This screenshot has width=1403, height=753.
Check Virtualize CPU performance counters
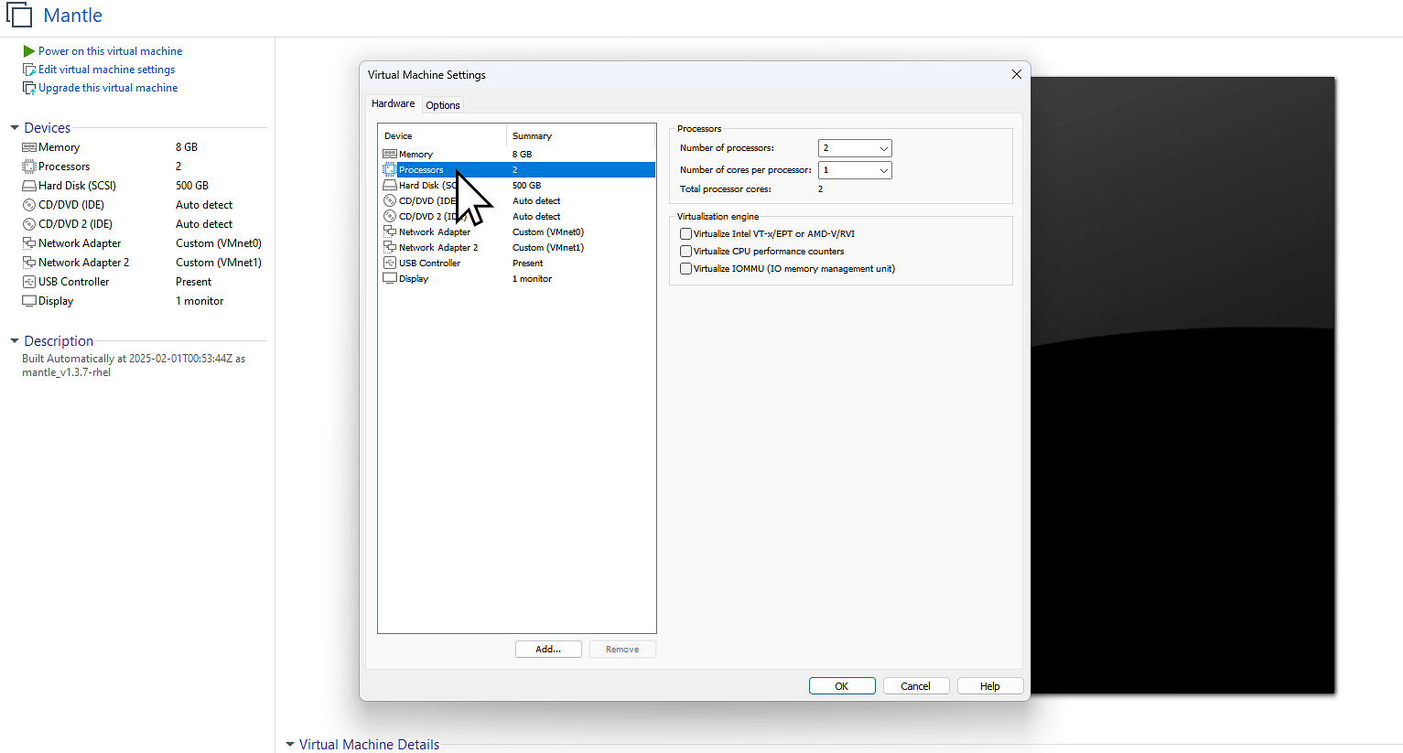coord(685,250)
